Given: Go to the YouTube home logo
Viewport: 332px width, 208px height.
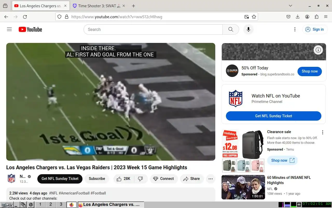Looking at the screenshot, I should click(x=30, y=29).
